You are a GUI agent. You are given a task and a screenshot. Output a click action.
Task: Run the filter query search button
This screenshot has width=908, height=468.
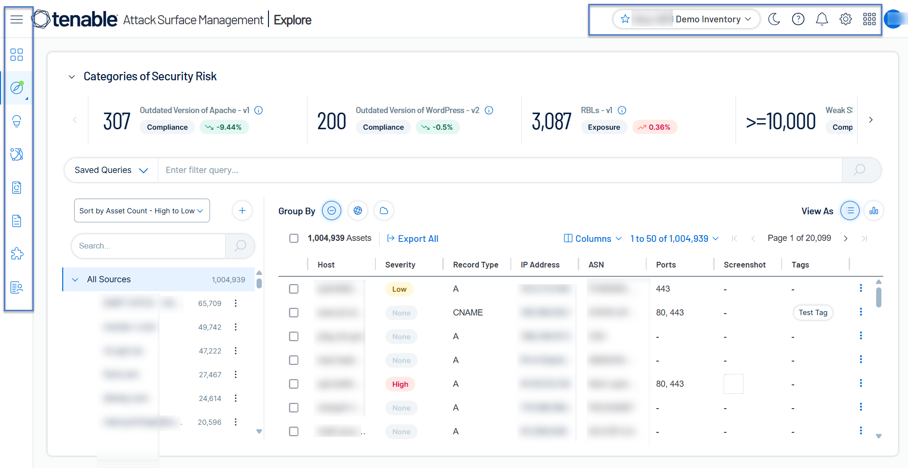point(861,170)
